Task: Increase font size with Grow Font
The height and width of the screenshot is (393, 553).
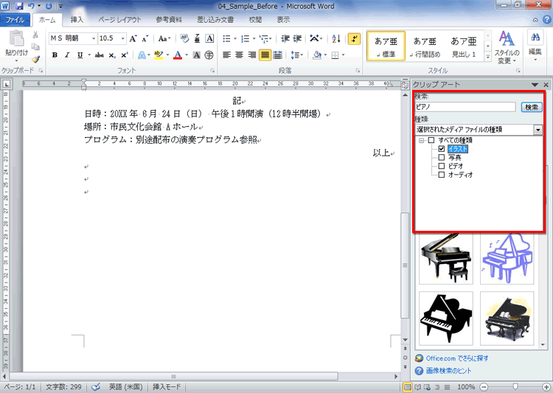Action: pos(133,38)
